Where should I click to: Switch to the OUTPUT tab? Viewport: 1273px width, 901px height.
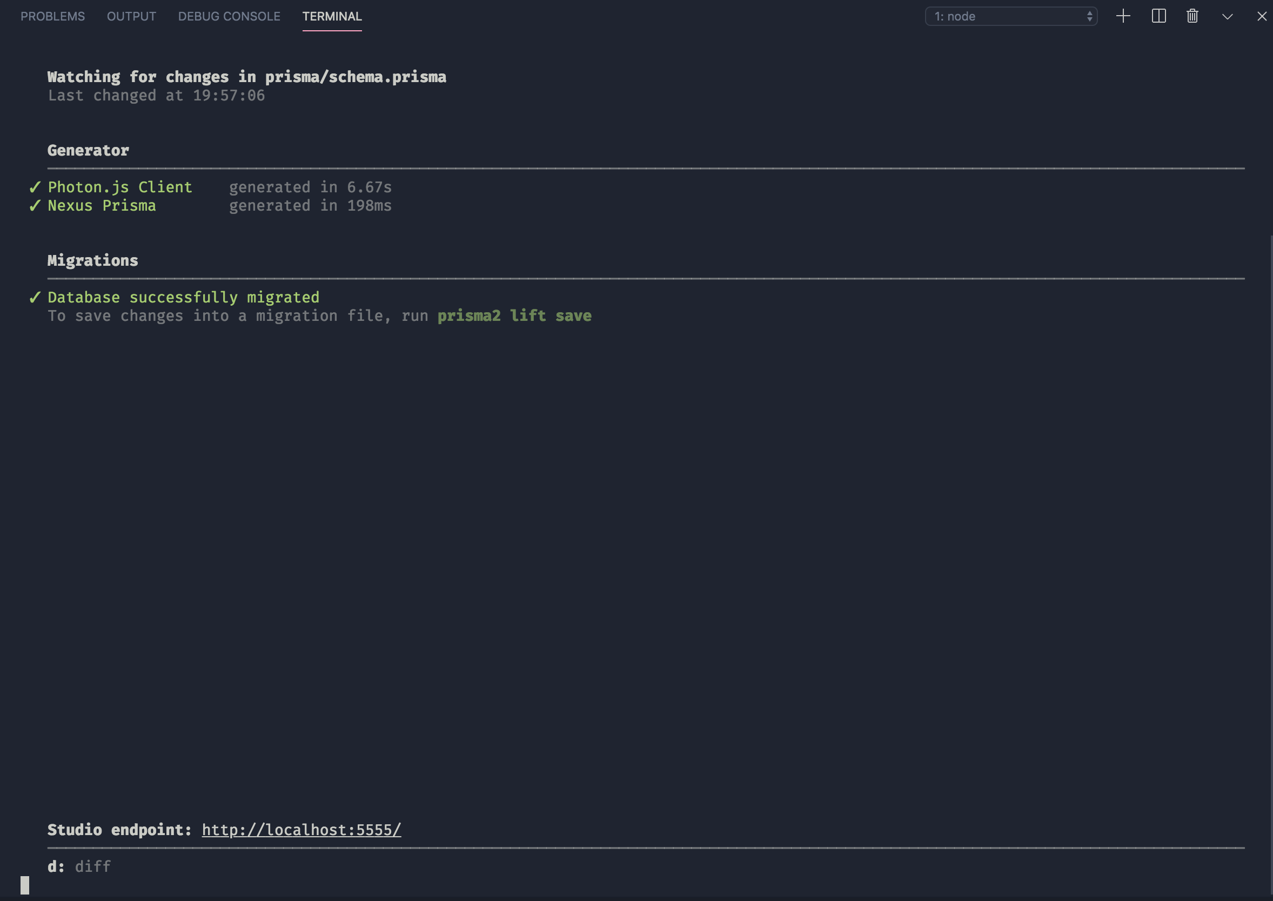point(131,16)
